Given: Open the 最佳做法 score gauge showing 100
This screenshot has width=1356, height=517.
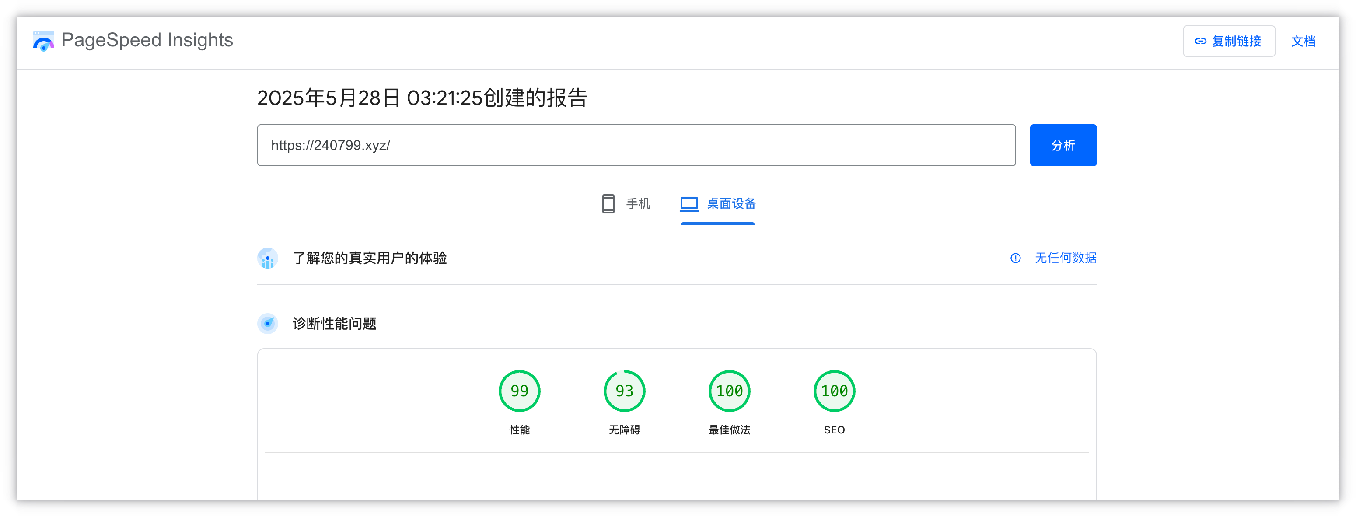Looking at the screenshot, I should [729, 391].
